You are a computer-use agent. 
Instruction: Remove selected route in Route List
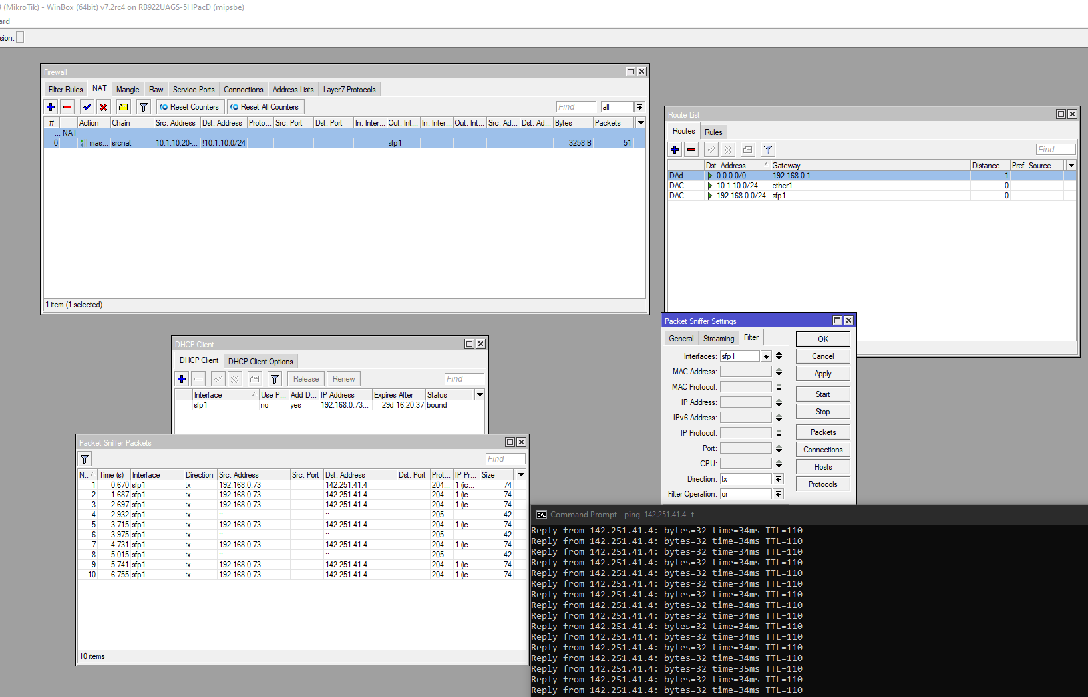click(x=691, y=150)
